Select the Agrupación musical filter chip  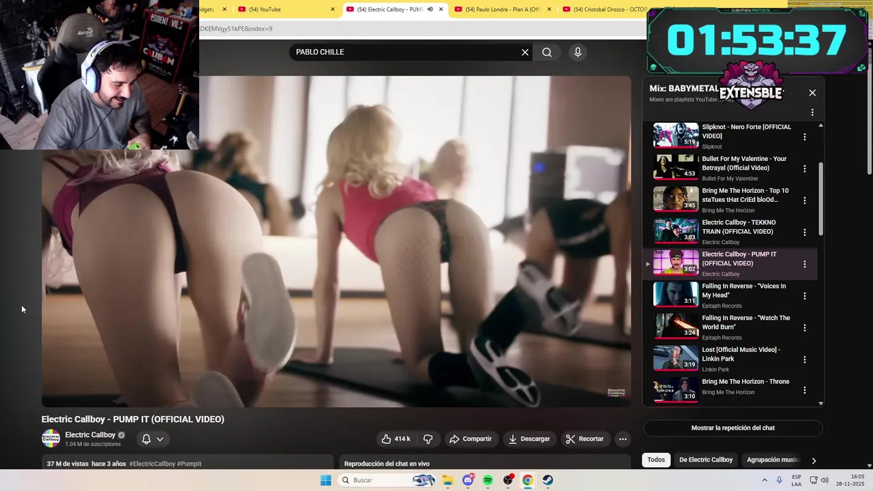click(x=773, y=460)
